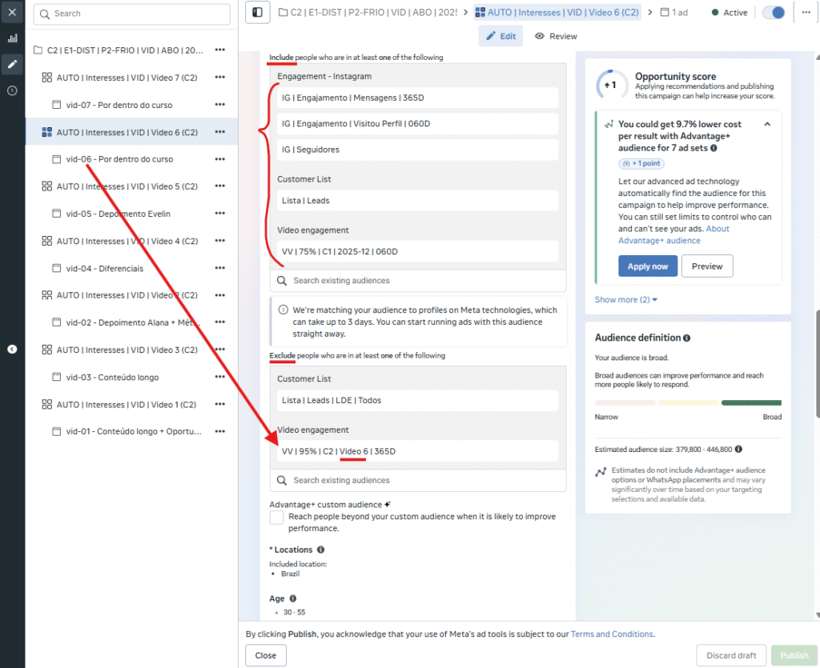The image size is (820, 668).
Task: Open the performance chart icon in left sidebar
Action: point(10,38)
